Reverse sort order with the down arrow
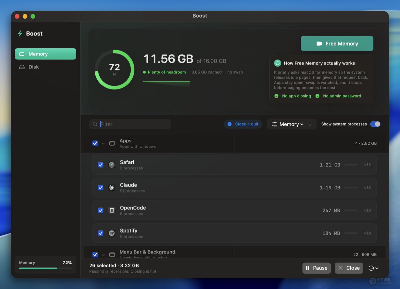This screenshot has height=289, width=400. pyautogui.click(x=310, y=124)
